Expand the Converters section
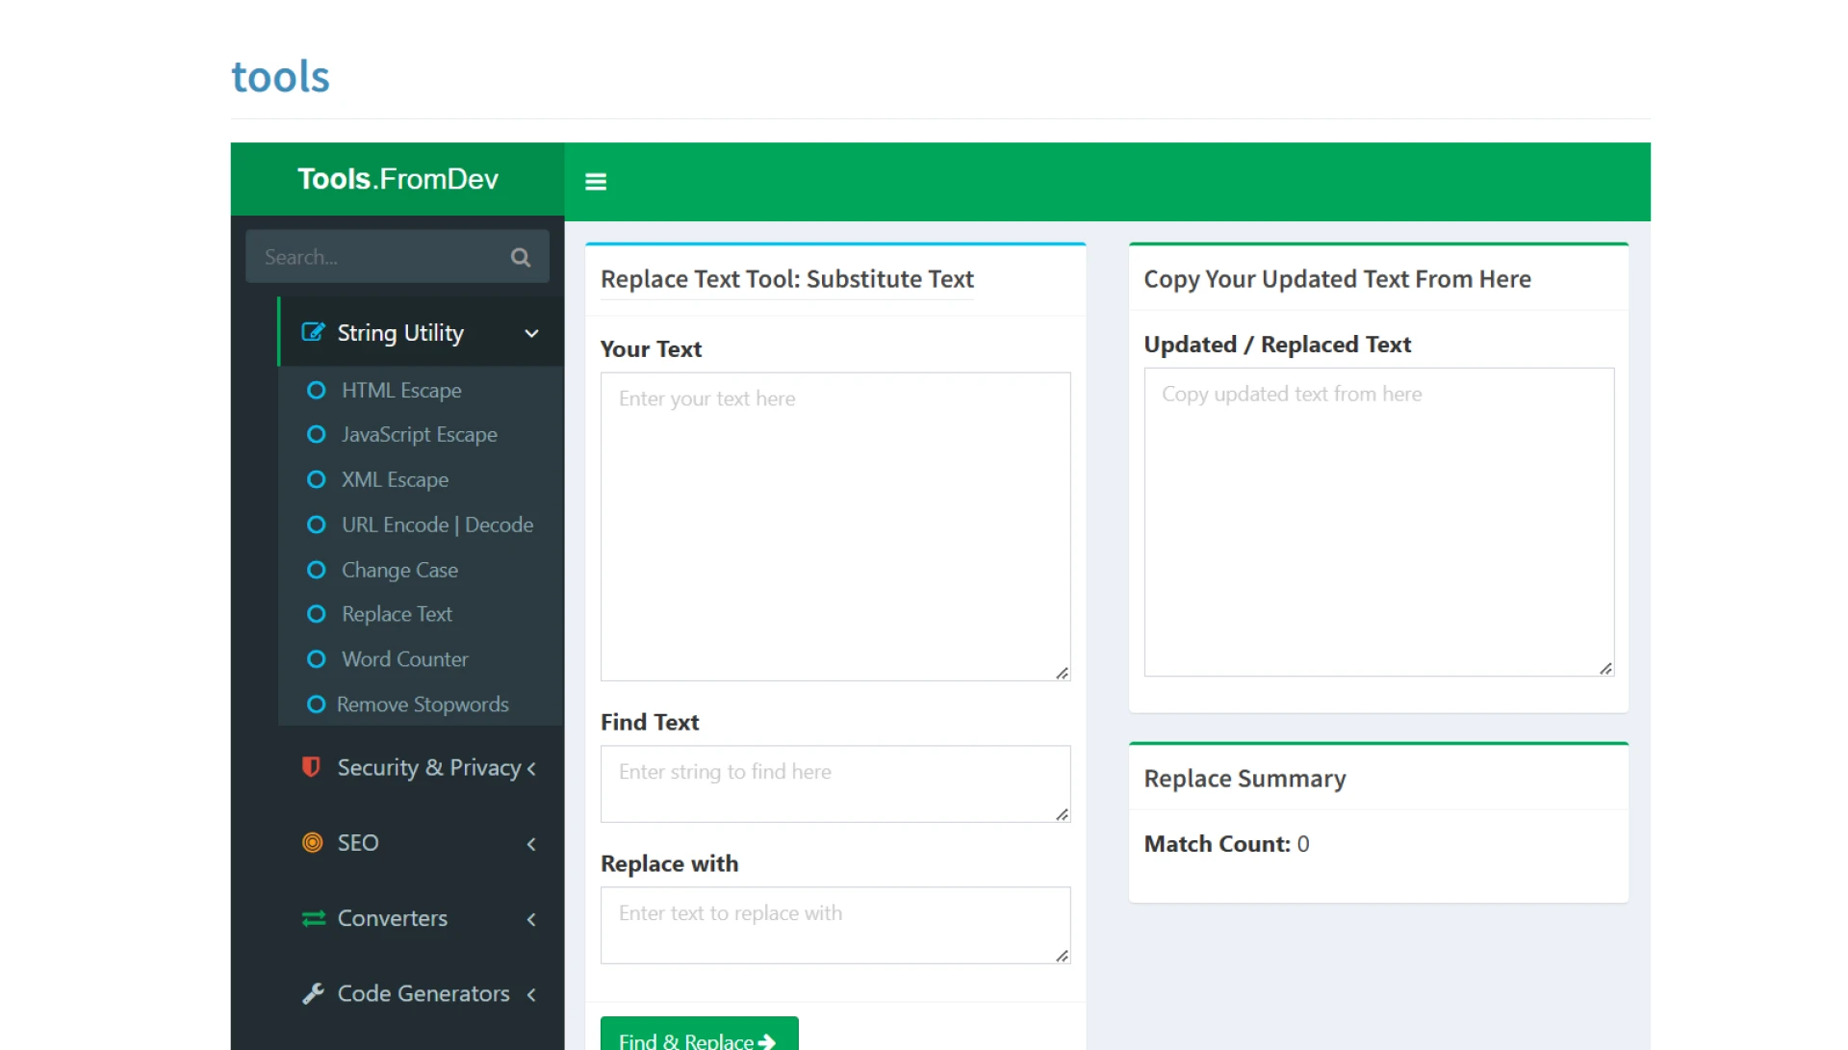Screen dimensions: 1848x1050 pyautogui.click(x=530, y=919)
